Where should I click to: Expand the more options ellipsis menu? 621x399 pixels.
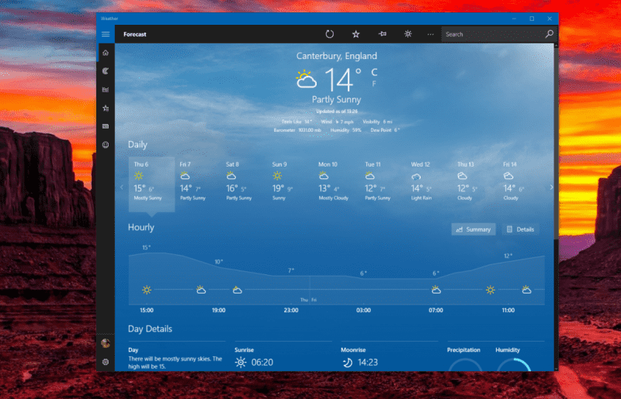pyautogui.click(x=430, y=34)
